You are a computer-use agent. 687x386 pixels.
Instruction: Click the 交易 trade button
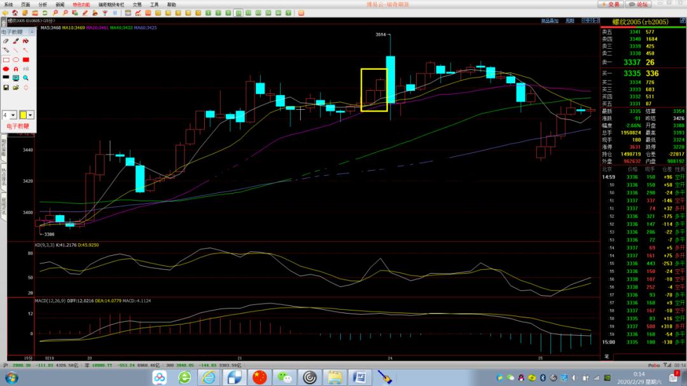(610, 4)
